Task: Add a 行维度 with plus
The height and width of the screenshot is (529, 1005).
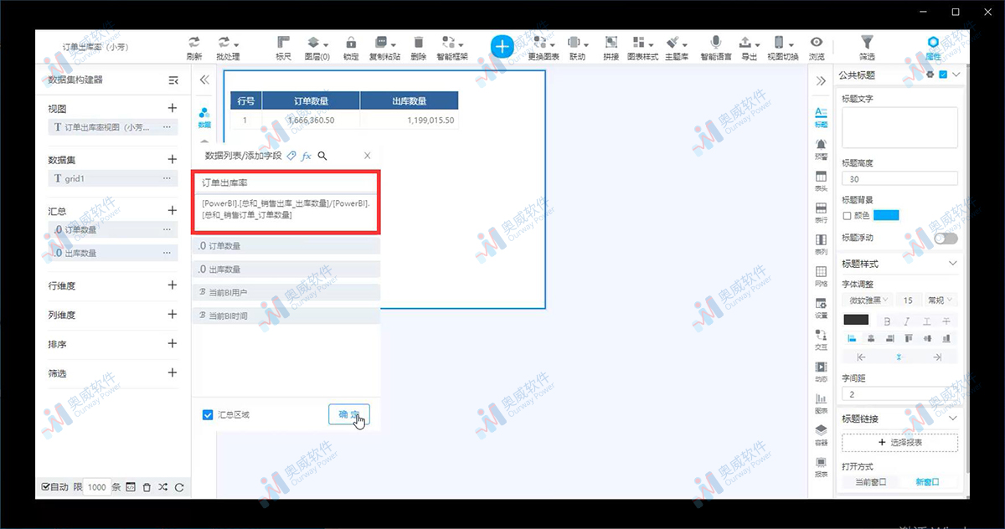Action: [173, 285]
